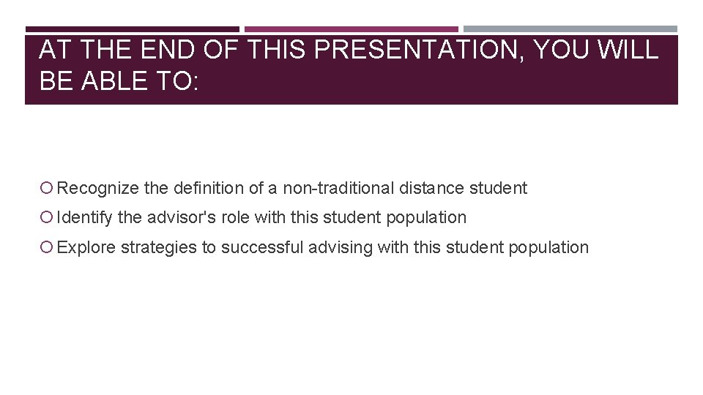Click the word "Identify" in second bullet
The width and height of the screenshot is (703, 395).
coord(85,218)
